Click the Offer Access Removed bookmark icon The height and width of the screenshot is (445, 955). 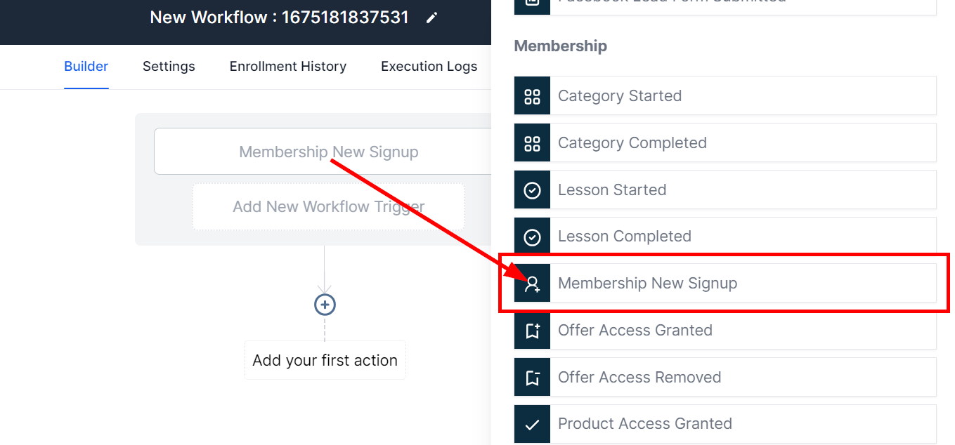click(x=532, y=378)
